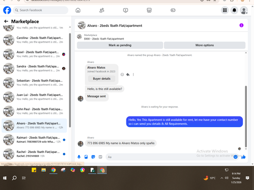Click the listing thumbnail in the Marketplace header bar
This screenshot has height=190, width=254.
pos(79,36)
